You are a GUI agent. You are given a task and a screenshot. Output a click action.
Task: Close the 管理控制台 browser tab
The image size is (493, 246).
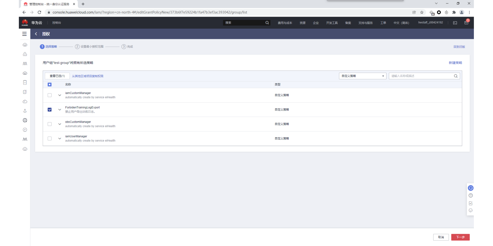(x=74, y=4)
